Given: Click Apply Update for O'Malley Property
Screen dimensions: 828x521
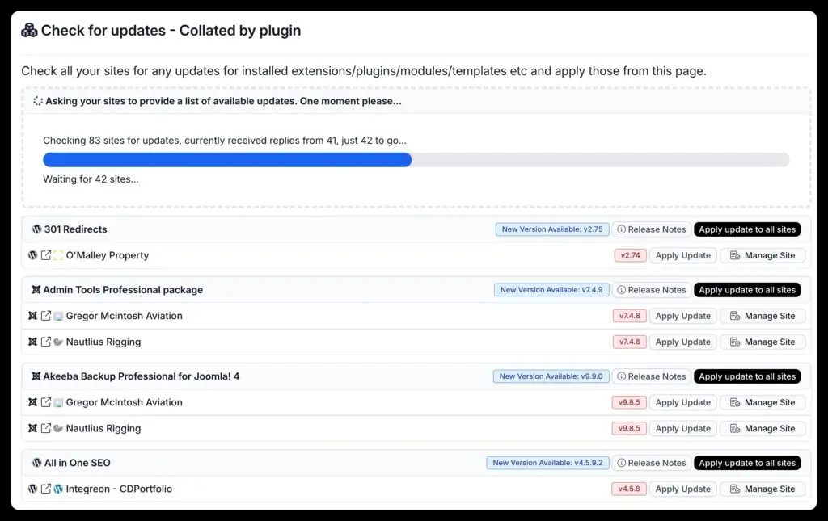Looking at the screenshot, I should tap(682, 254).
